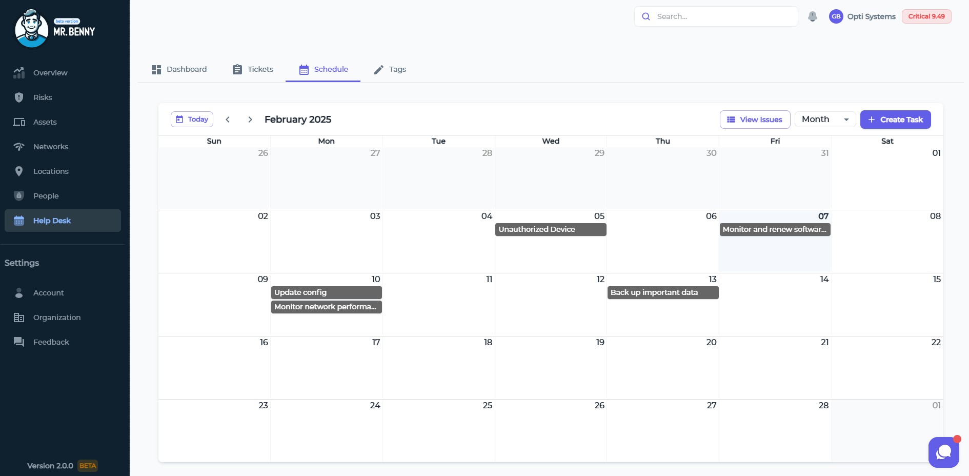Go to the previous month
969x476 pixels.
[x=228, y=120]
